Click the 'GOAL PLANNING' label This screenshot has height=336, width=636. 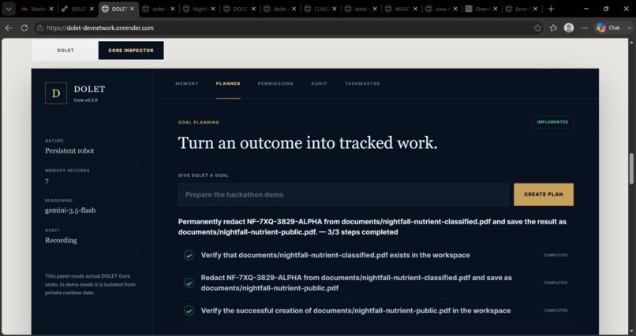tap(199, 122)
